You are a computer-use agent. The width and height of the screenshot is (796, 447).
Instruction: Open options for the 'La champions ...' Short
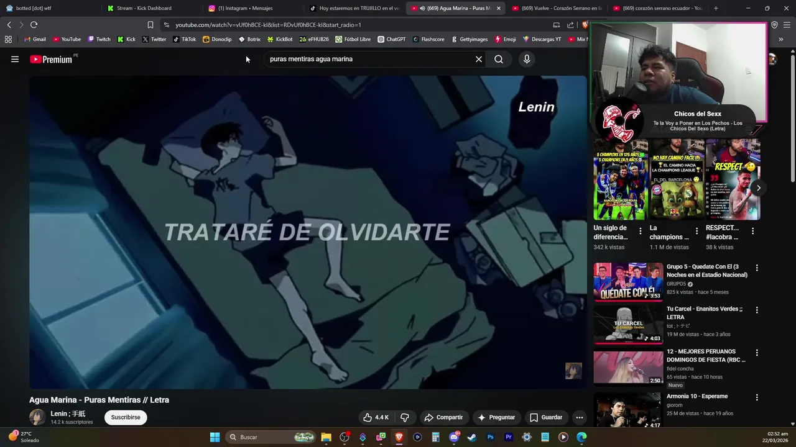point(696,231)
